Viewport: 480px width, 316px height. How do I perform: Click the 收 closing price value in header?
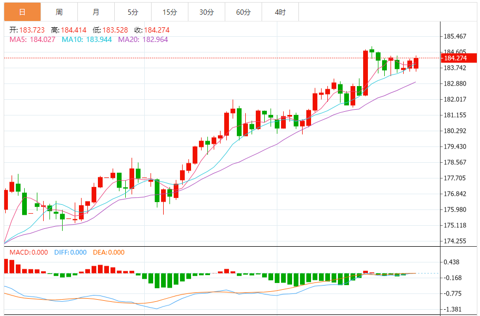(157, 30)
